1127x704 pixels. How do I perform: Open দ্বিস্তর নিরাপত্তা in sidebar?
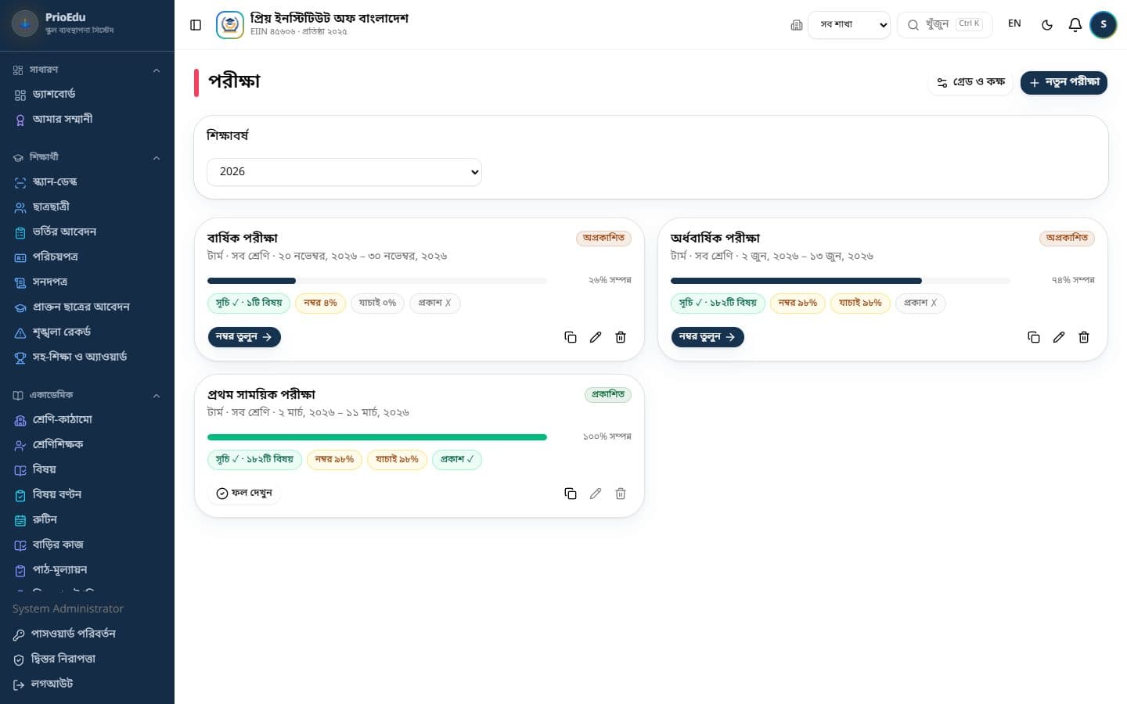pos(87,659)
